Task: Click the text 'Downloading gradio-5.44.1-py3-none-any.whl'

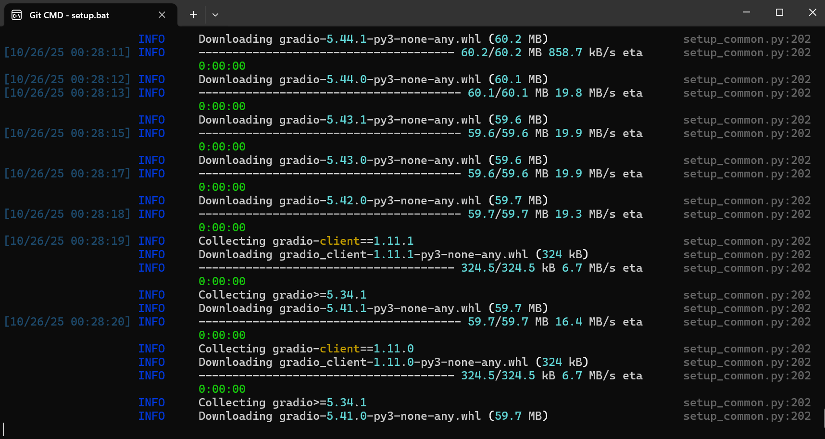Action: tap(339, 39)
